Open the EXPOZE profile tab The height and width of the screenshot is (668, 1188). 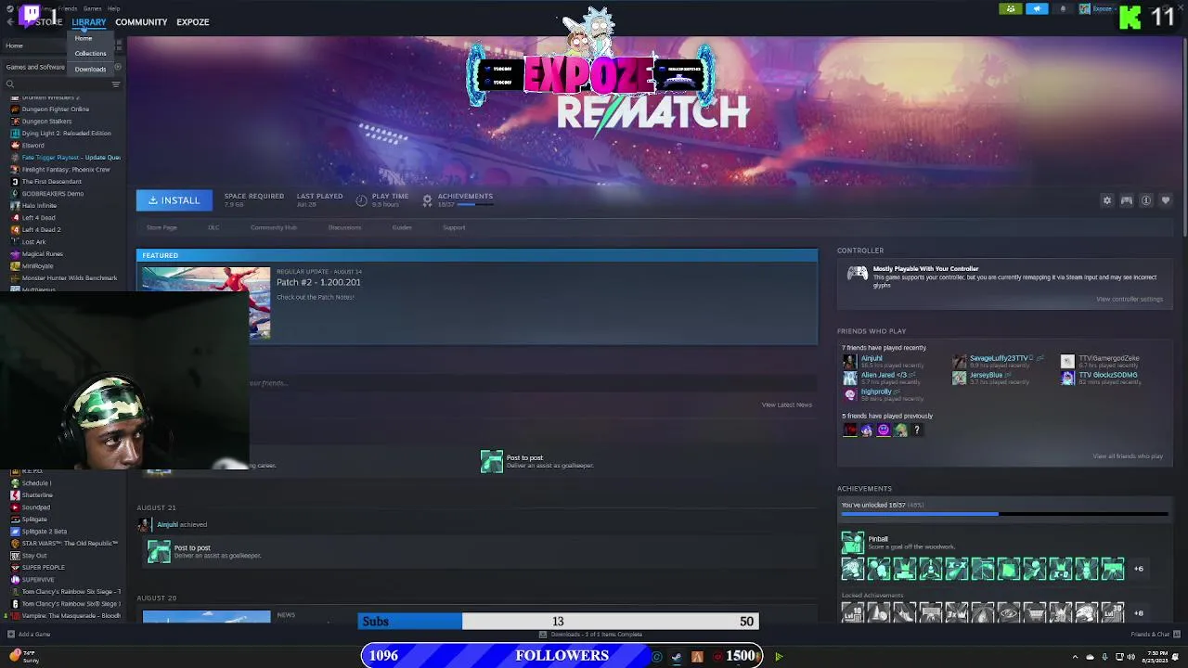click(x=193, y=22)
